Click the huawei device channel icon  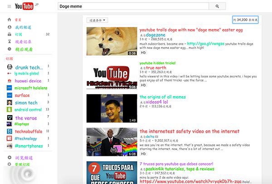click(10, 81)
